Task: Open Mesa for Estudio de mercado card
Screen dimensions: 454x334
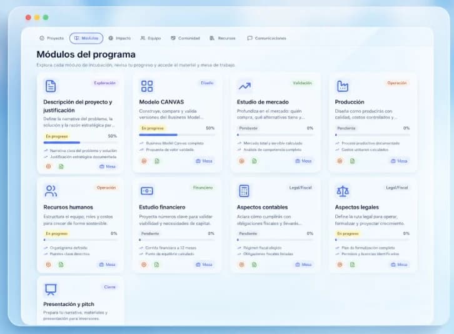Action: (x=303, y=161)
